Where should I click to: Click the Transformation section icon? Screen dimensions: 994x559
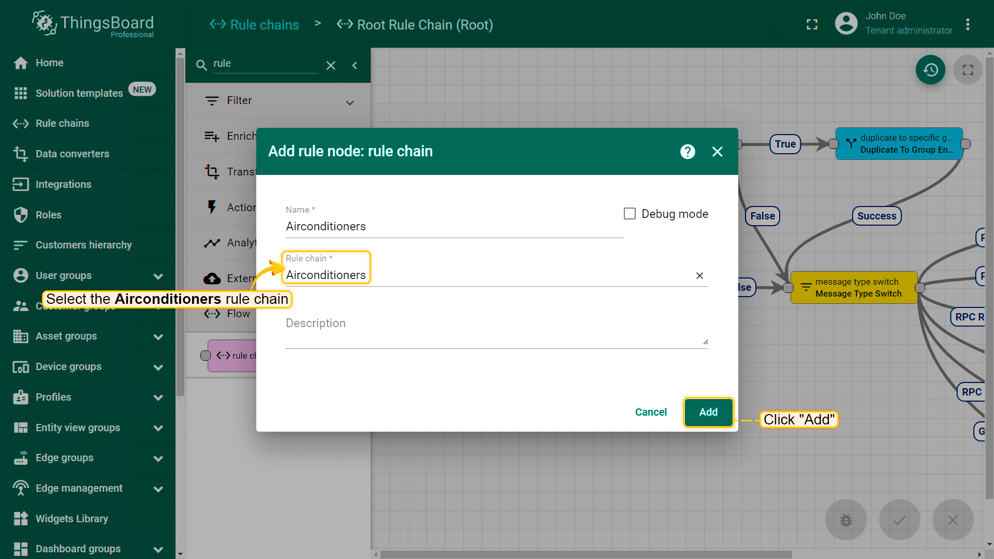(x=212, y=171)
